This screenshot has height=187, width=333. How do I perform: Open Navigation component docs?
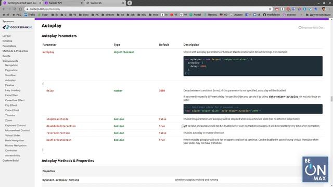[11, 65]
